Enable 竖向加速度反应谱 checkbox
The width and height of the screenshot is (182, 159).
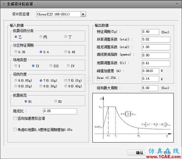point(15,118)
